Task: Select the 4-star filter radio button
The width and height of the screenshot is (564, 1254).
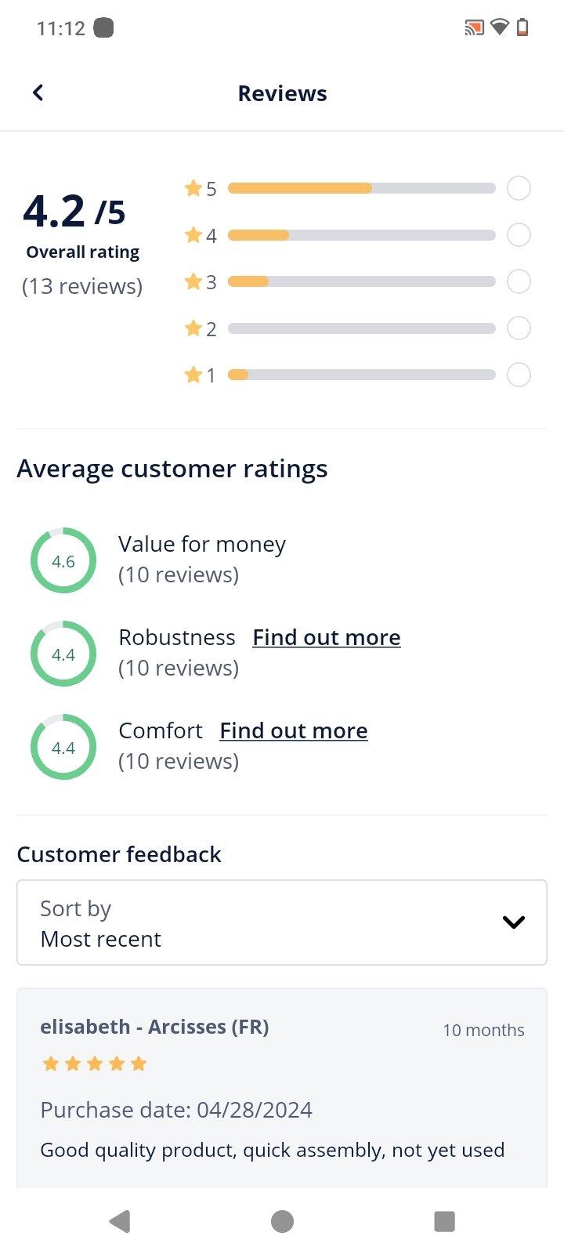Action: click(519, 235)
